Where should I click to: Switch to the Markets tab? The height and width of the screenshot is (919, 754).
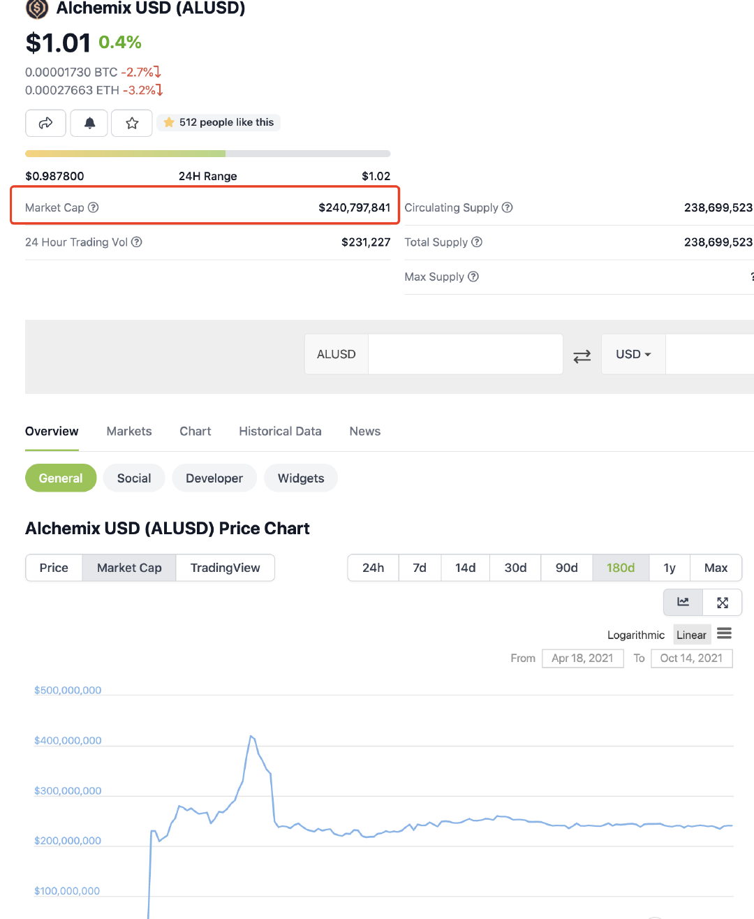tap(129, 431)
